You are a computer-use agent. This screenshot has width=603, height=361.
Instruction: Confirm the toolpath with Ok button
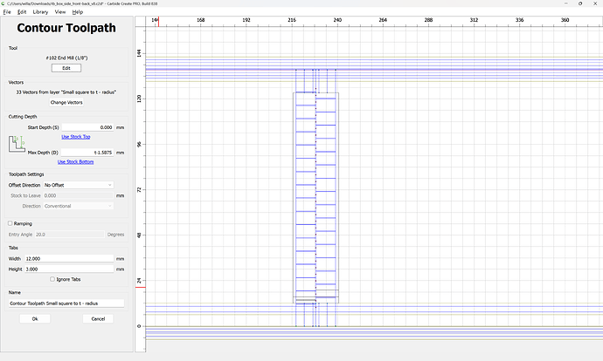point(35,319)
